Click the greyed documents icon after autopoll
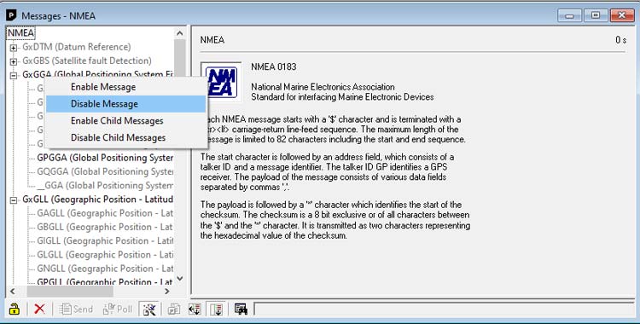 click(x=174, y=309)
